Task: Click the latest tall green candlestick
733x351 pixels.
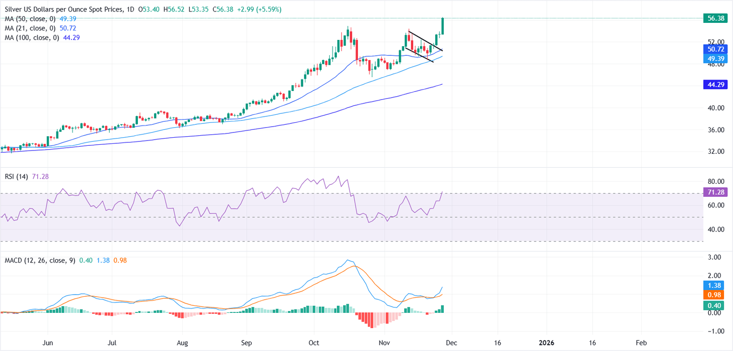Action: click(x=443, y=26)
